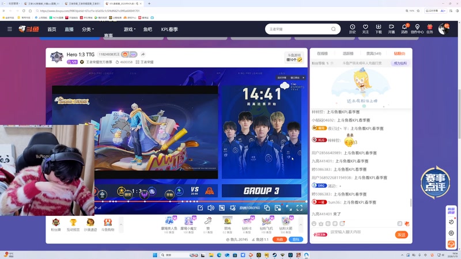
Task: Switch to the 在线榜 tab
Action: tap(322, 54)
